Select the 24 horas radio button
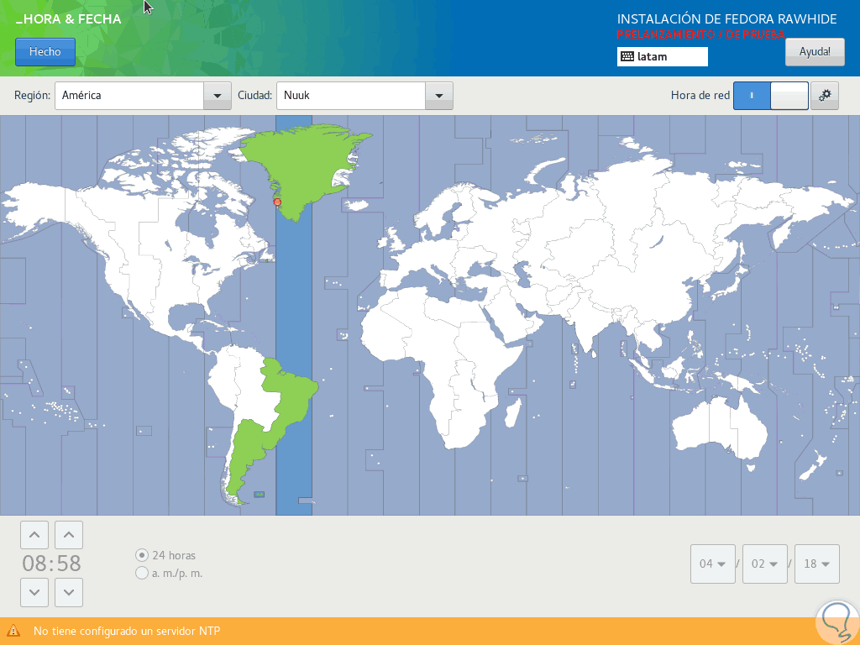The height and width of the screenshot is (645, 860). coord(141,555)
